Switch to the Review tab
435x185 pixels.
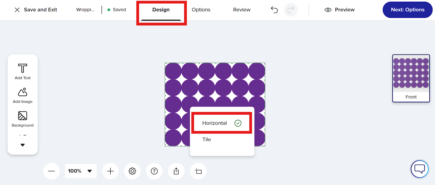point(242,10)
